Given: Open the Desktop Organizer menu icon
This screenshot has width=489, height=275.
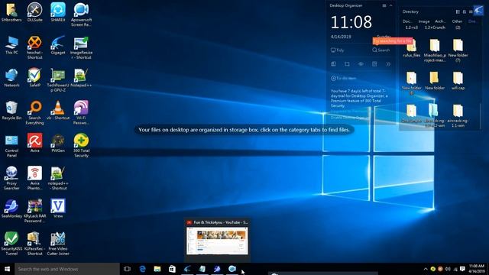Looking at the screenshot, I should pyautogui.click(x=384, y=5).
